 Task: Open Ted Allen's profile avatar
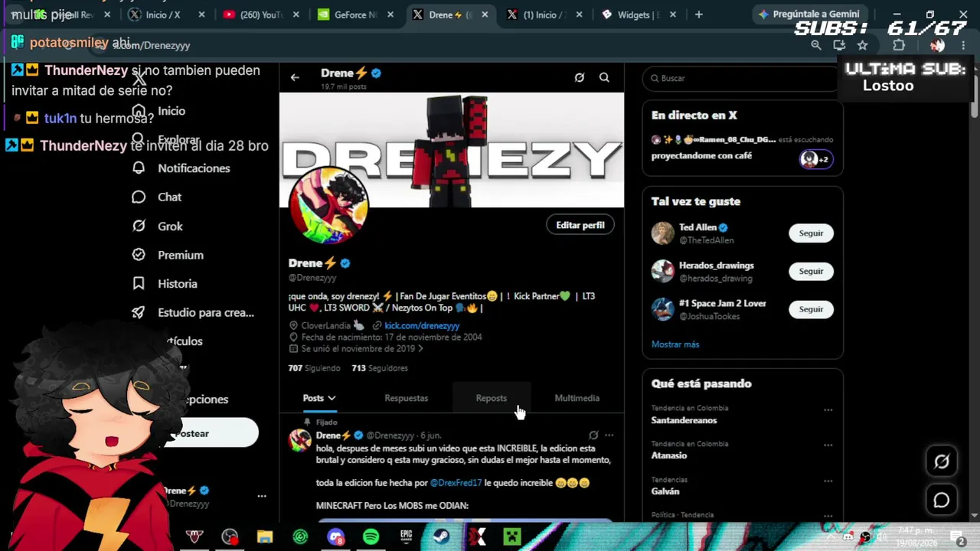coord(663,233)
